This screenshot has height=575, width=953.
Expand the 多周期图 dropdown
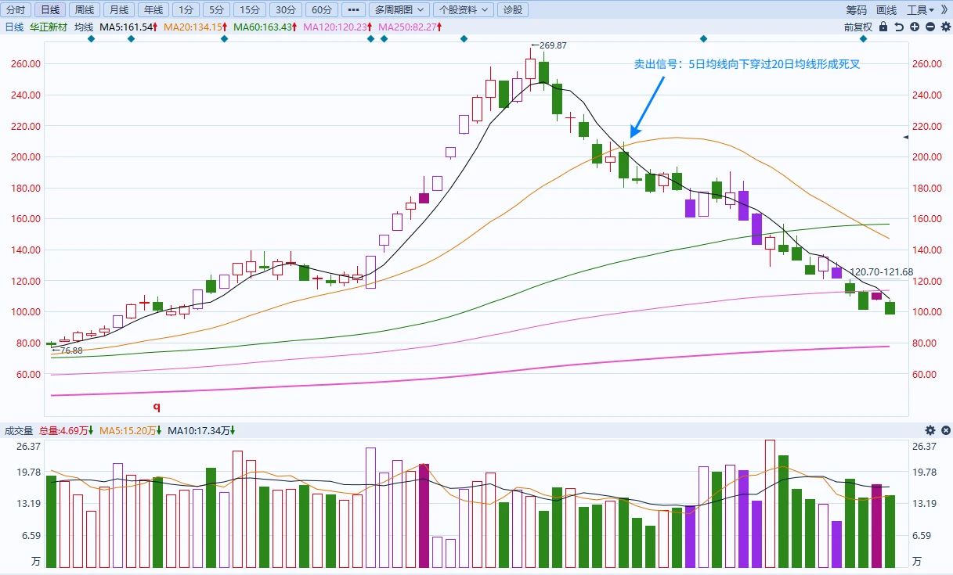click(x=399, y=10)
